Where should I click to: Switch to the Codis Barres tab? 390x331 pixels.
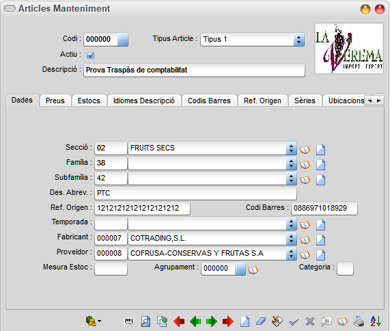[209, 101]
